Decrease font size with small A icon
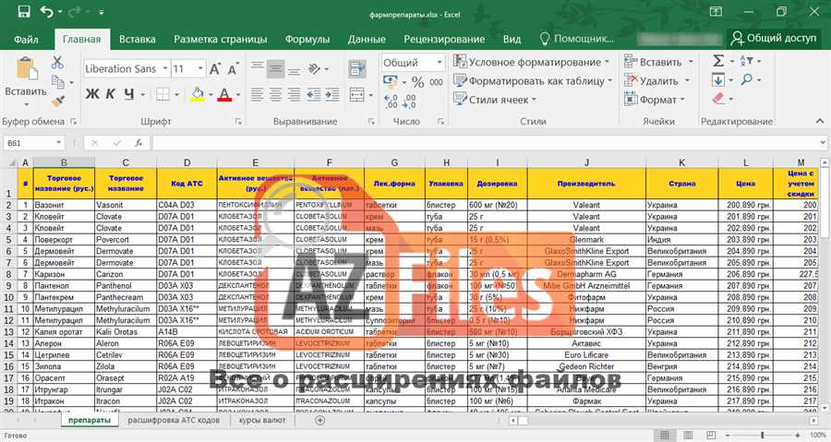This screenshot has width=831, height=442. pos(233,69)
